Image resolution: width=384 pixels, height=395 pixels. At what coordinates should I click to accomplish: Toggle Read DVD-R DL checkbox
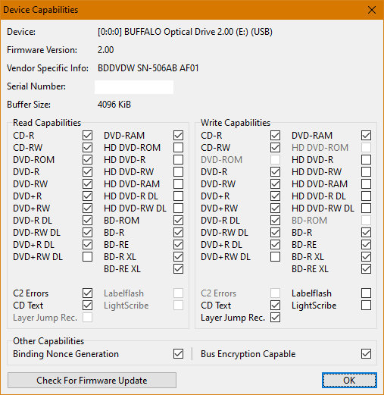click(x=87, y=221)
